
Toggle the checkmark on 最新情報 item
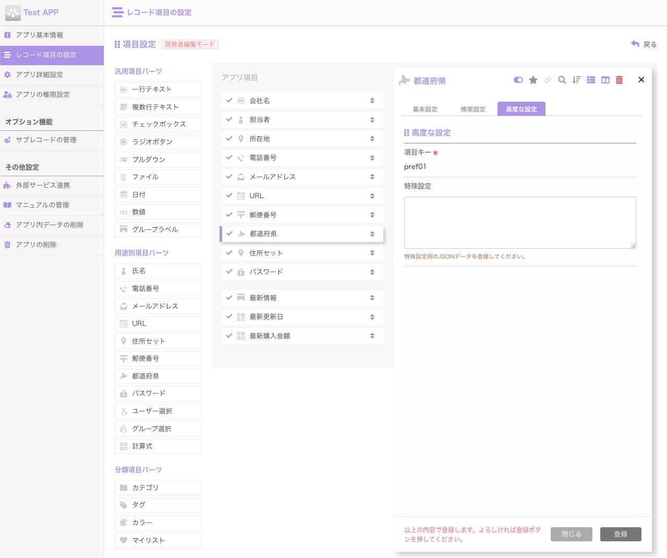point(229,297)
